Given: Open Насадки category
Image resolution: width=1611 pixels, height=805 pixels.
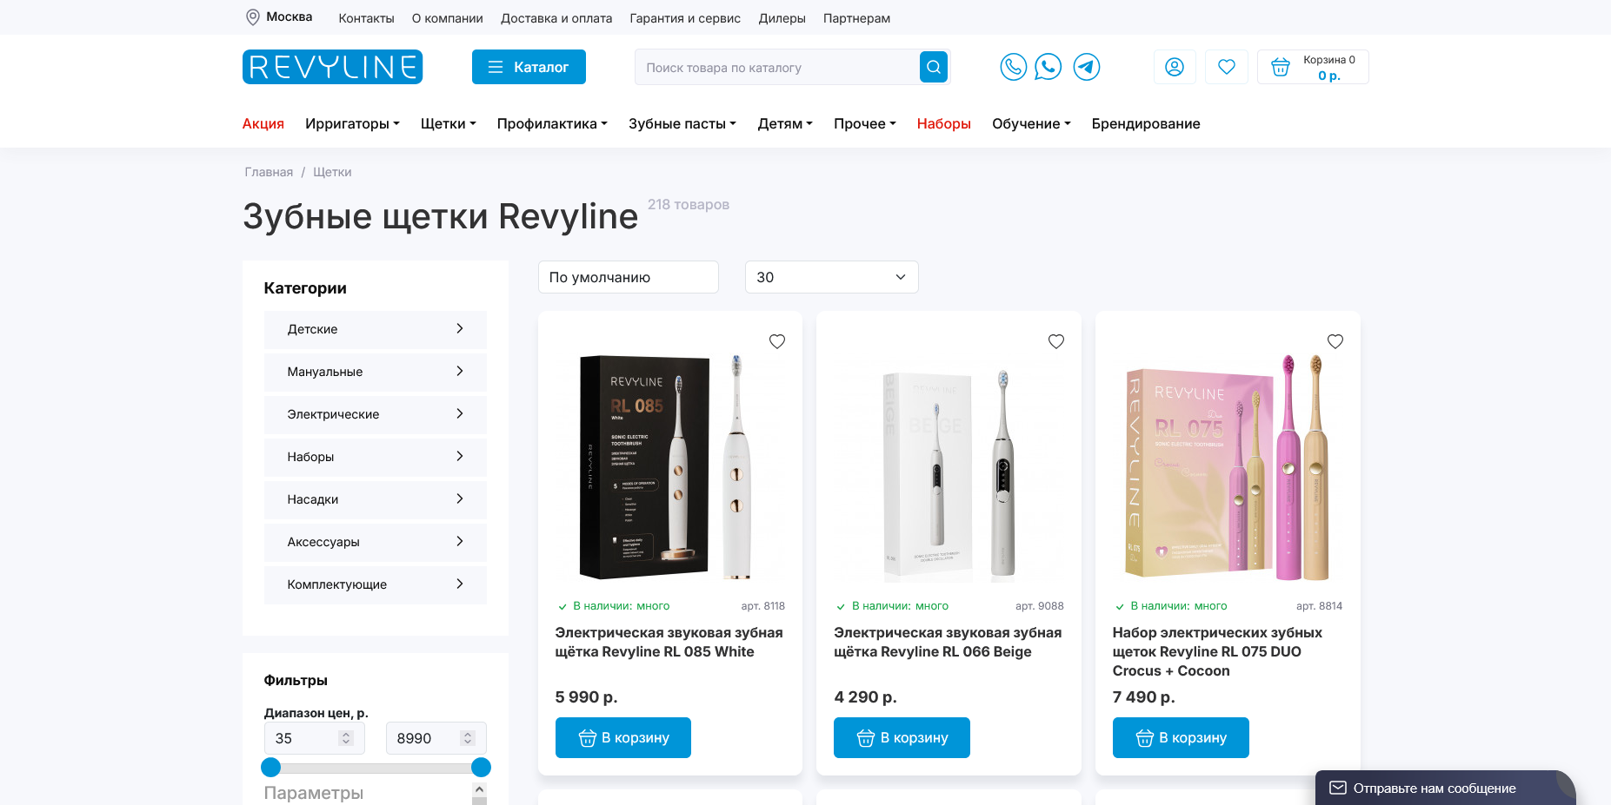Looking at the screenshot, I should [376, 499].
